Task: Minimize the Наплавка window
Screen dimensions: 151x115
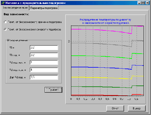Action: coord(139,3)
